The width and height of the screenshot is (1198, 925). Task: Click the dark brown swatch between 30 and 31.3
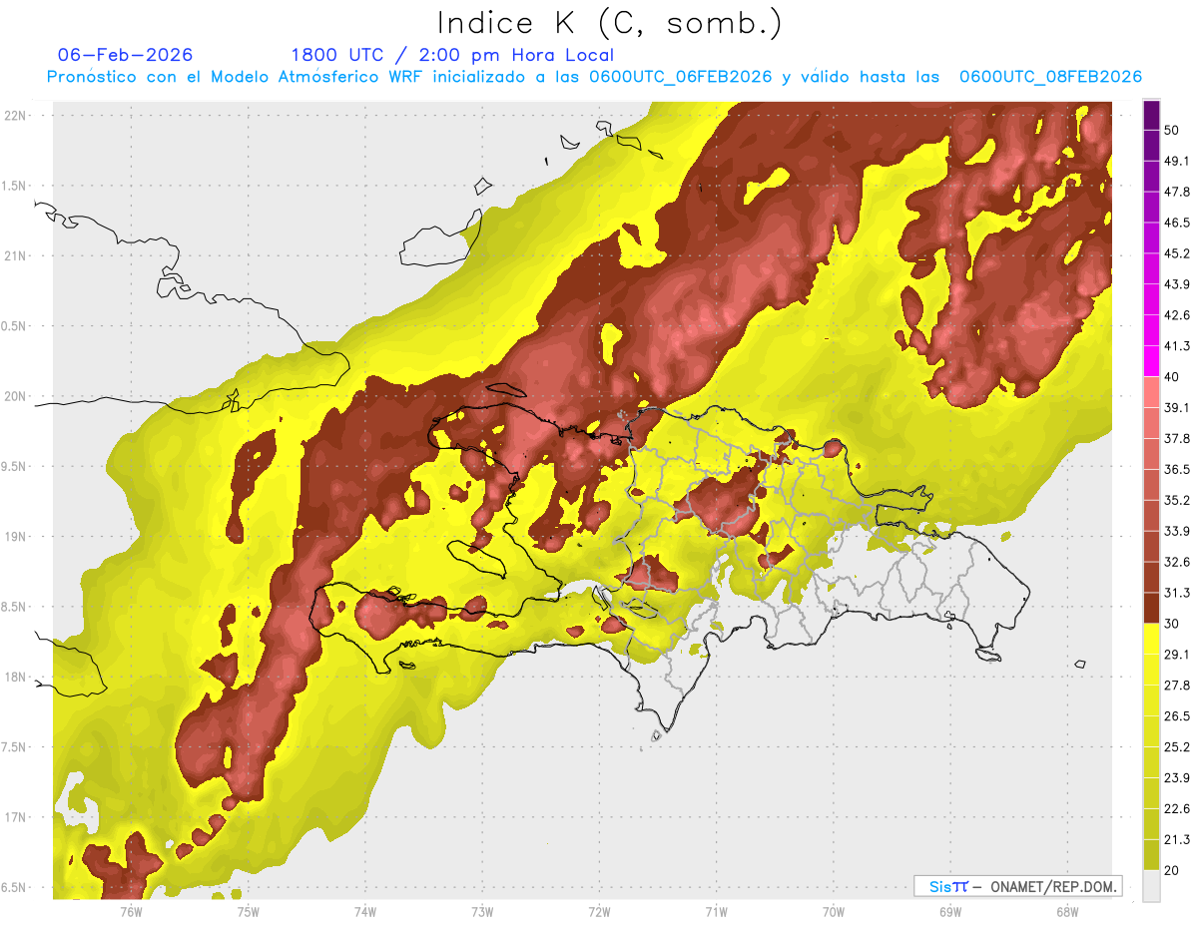pos(1151,608)
